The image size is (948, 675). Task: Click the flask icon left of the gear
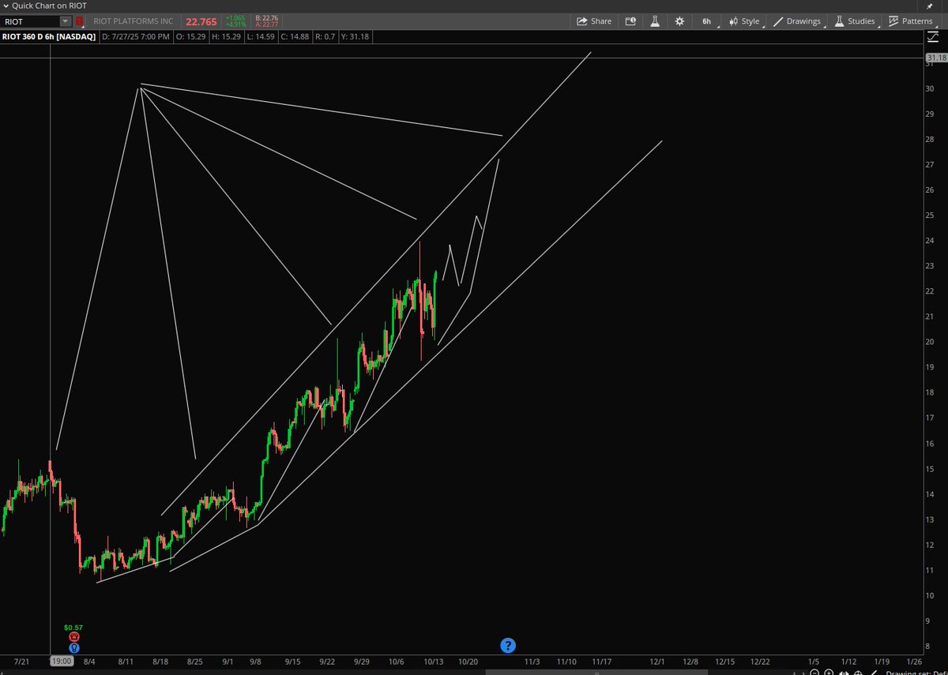(655, 21)
